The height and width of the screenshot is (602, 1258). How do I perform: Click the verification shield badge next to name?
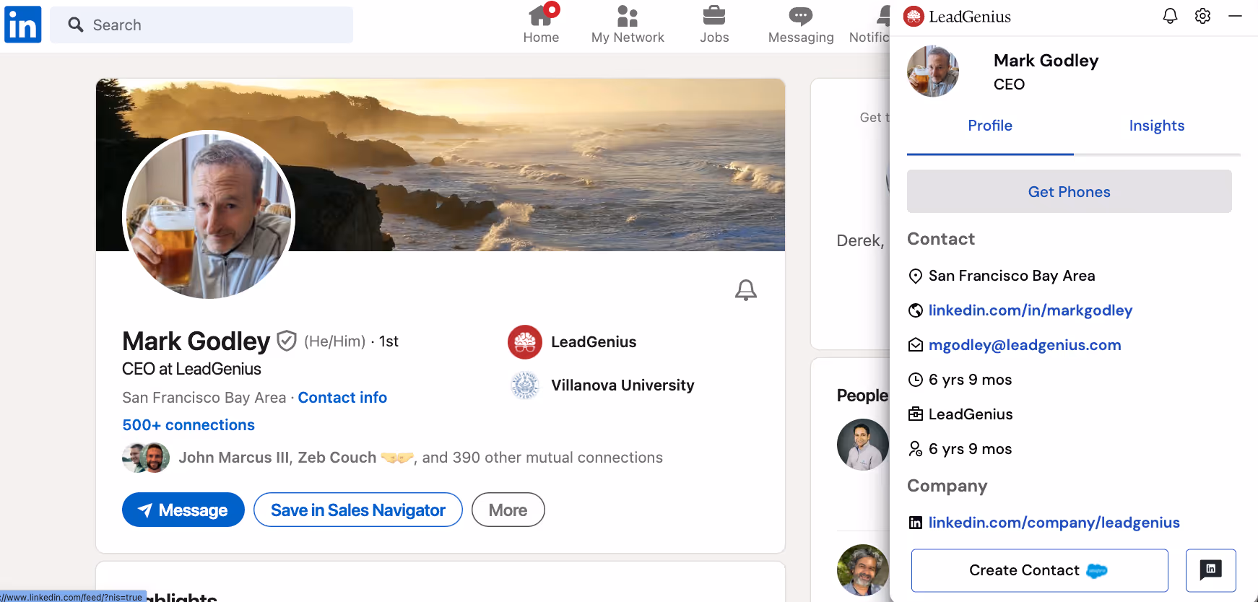pos(287,341)
